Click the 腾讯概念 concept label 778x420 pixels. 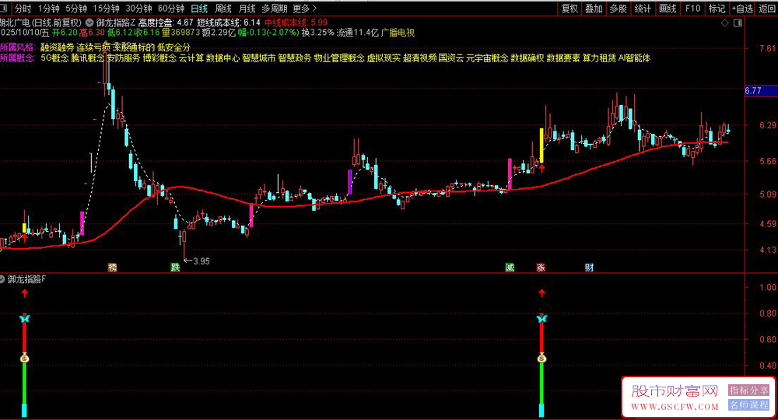[x=87, y=58]
